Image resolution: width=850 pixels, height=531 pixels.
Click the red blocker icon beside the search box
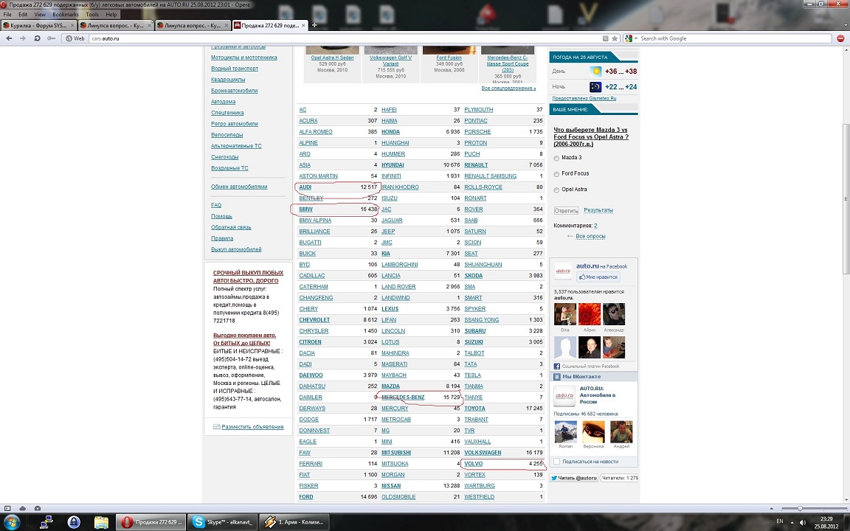click(x=841, y=38)
